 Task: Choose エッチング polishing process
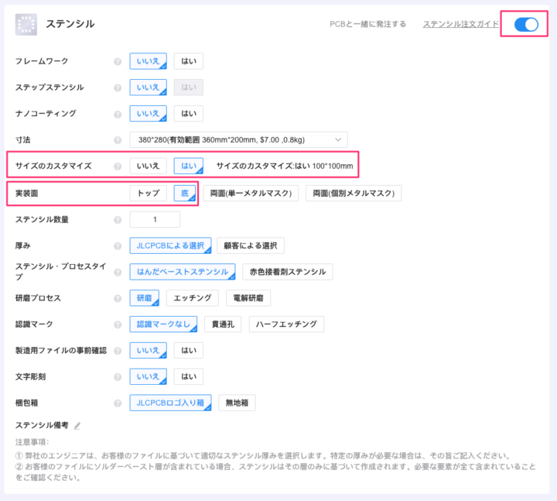click(x=192, y=299)
